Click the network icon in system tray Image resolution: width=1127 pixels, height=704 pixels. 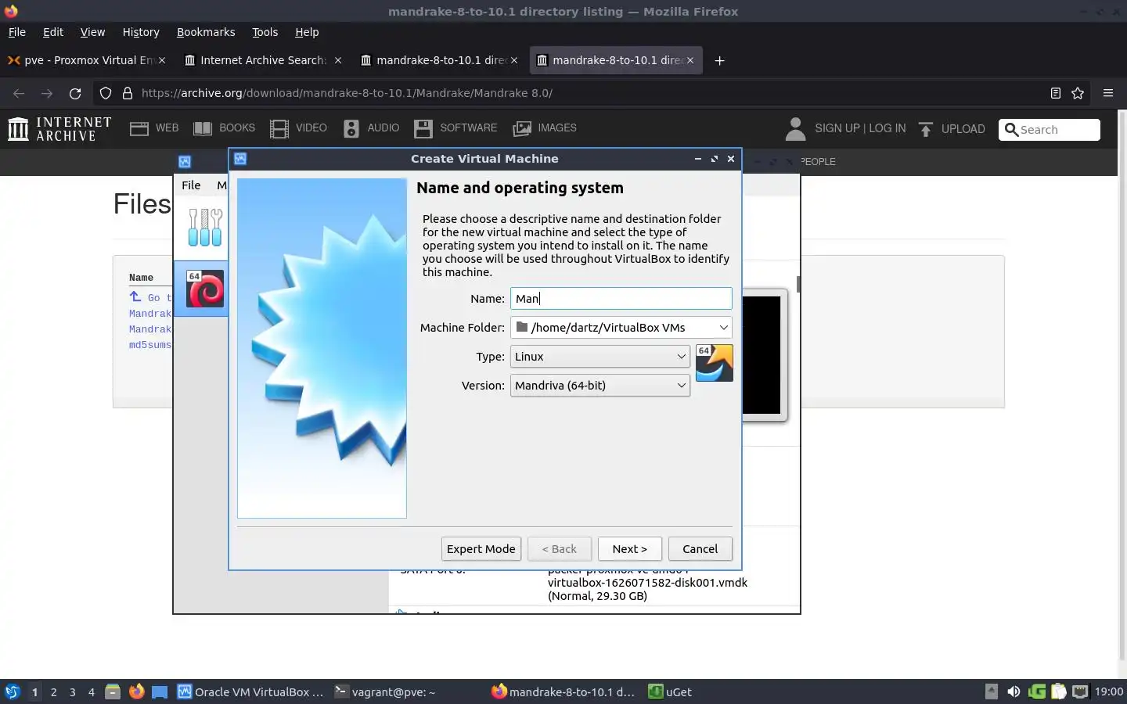point(1080,691)
